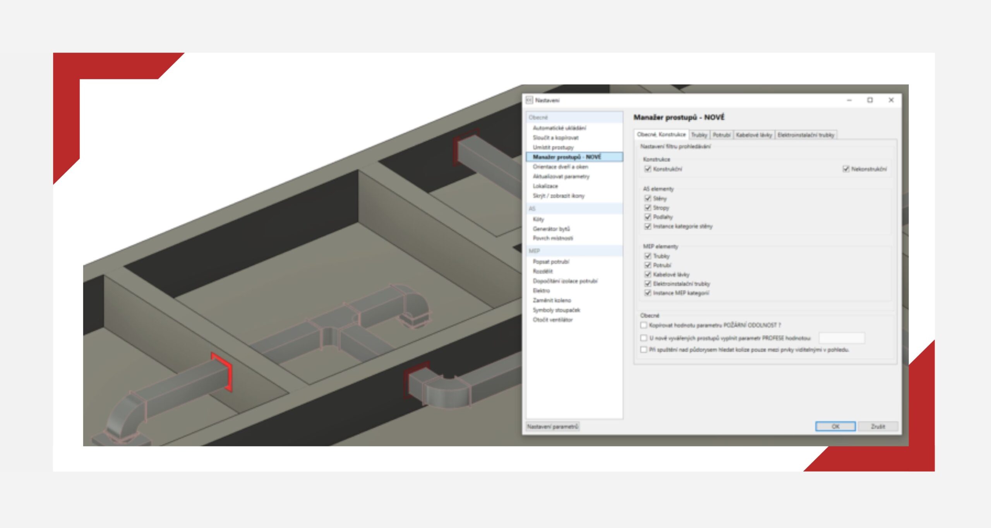
Task: Select Manažer prostupů - NOVÉ in sidebar
Action: pyautogui.click(x=574, y=157)
